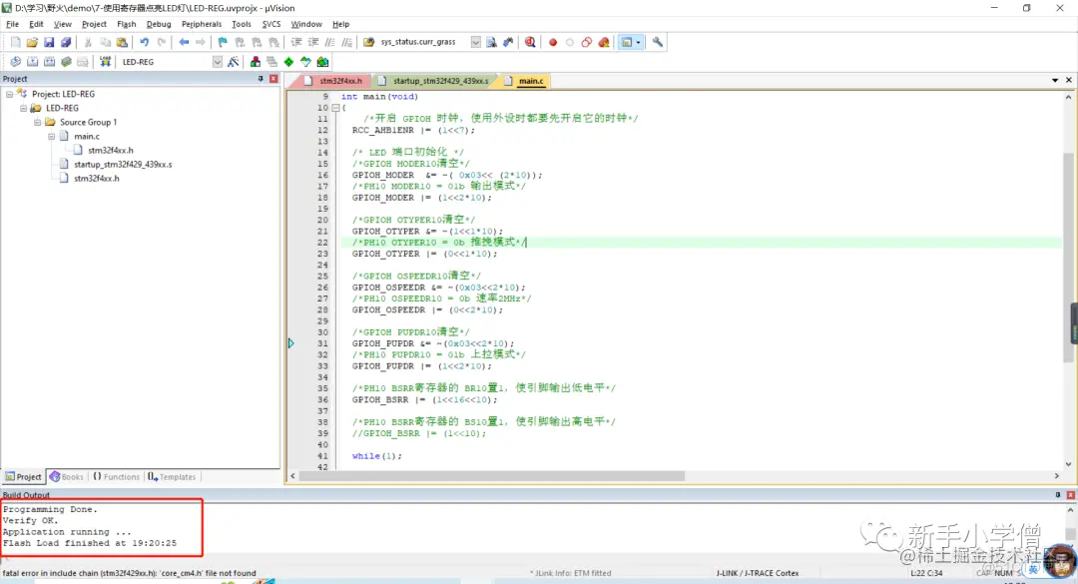Fold the main function at line 10

pyautogui.click(x=335, y=108)
